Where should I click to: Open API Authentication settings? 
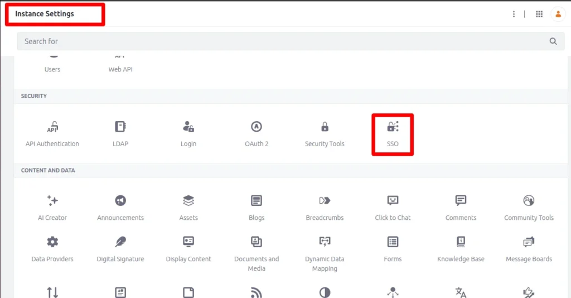tap(52, 134)
